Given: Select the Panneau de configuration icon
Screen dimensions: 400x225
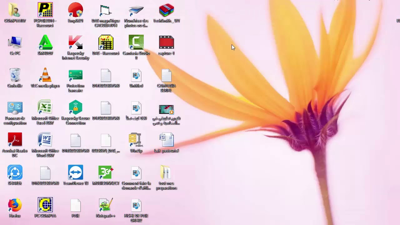Looking at the screenshot, I should pyautogui.click(x=15, y=107).
